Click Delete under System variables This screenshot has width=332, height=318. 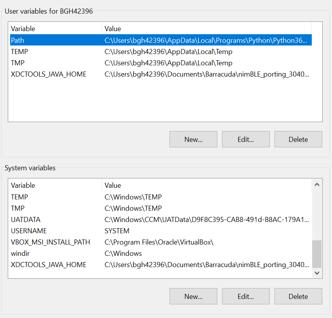tap(298, 296)
